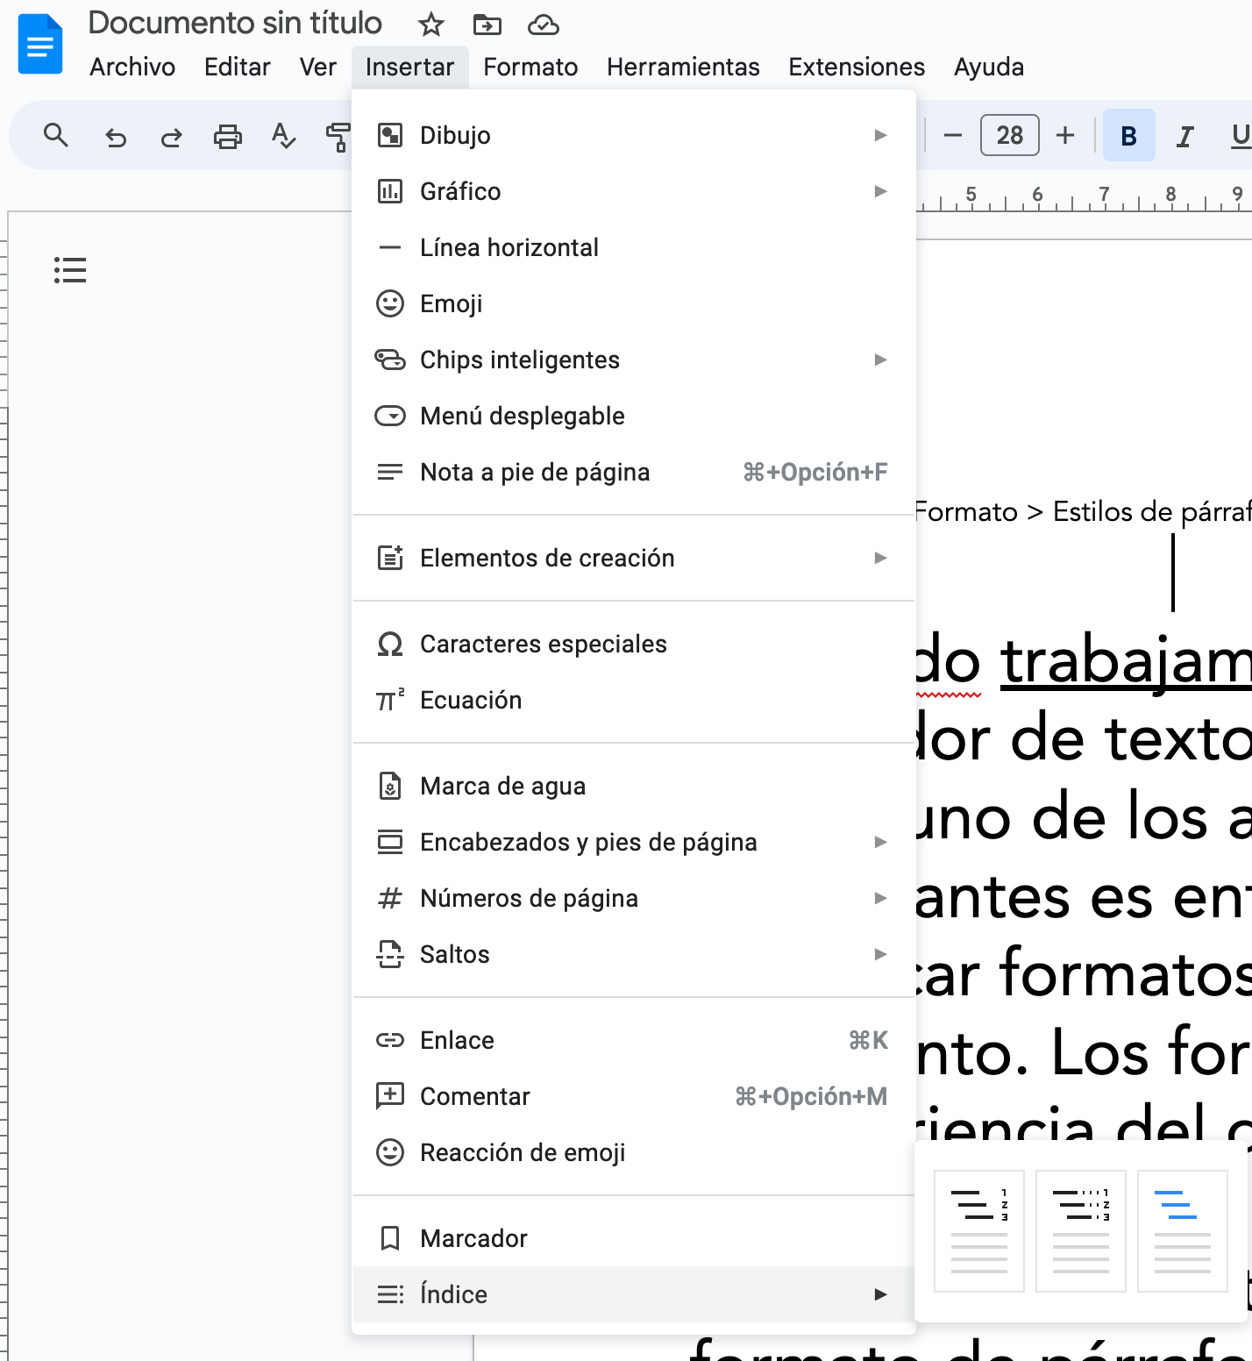Open search within the document
The width and height of the screenshot is (1252, 1361).
(56, 136)
